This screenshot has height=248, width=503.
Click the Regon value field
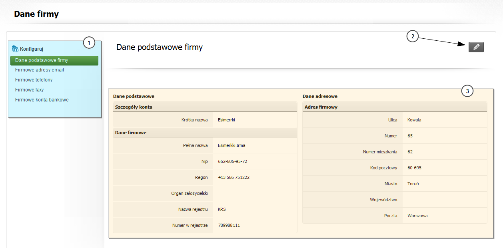pyautogui.click(x=234, y=177)
